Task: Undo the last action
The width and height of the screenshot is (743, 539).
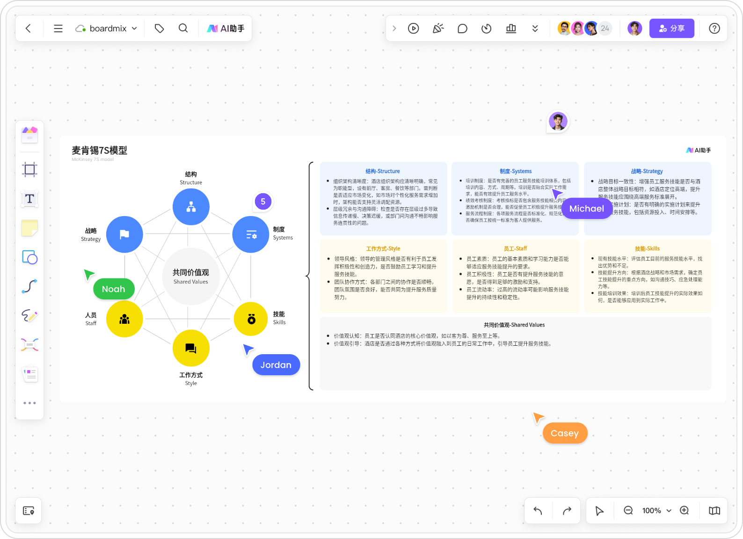Action: click(x=538, y=511)
